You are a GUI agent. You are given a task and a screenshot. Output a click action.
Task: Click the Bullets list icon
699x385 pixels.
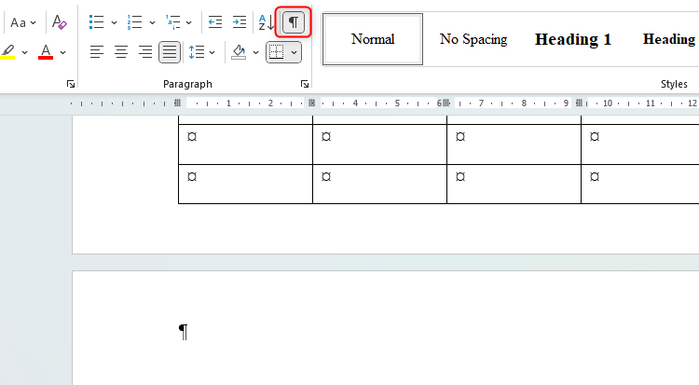pos(96,21)
